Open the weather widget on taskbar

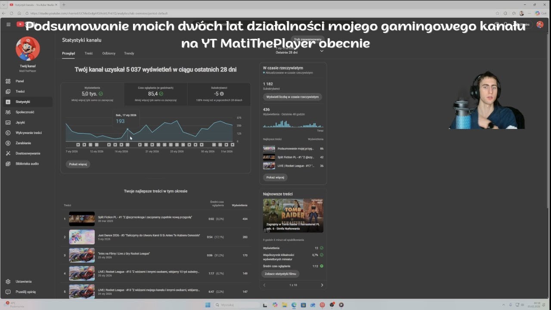(15, 305)
